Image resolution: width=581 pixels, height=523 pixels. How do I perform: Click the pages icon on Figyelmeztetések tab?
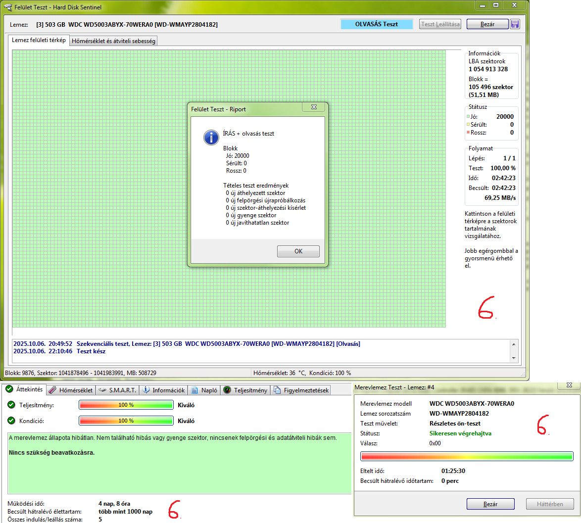(277, 390)
